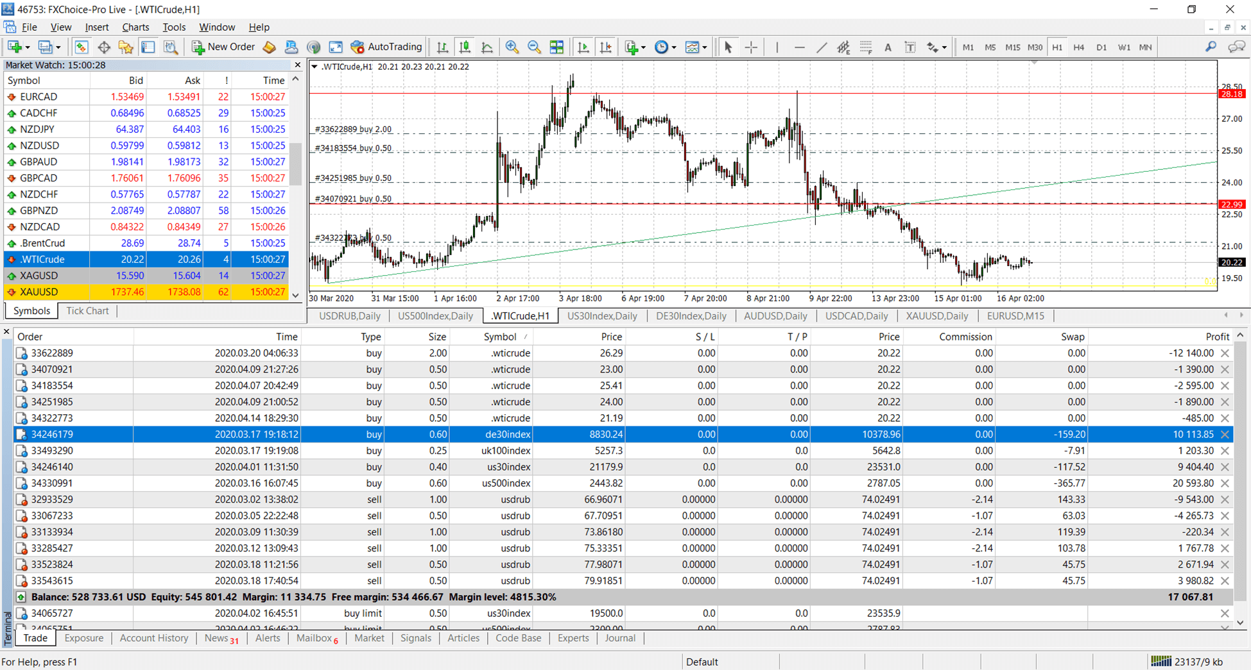Tile chart windows with grid icon
Screen dimensions: 1251x670
(x=556, y=47)
